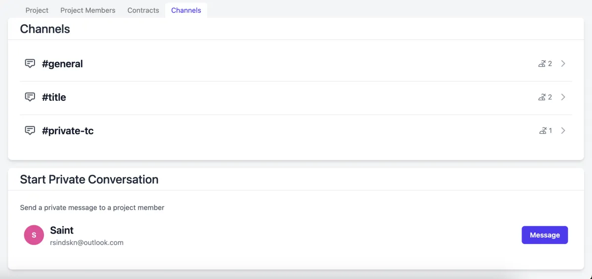Switch to the Project tab

click(x=37, y=10)
